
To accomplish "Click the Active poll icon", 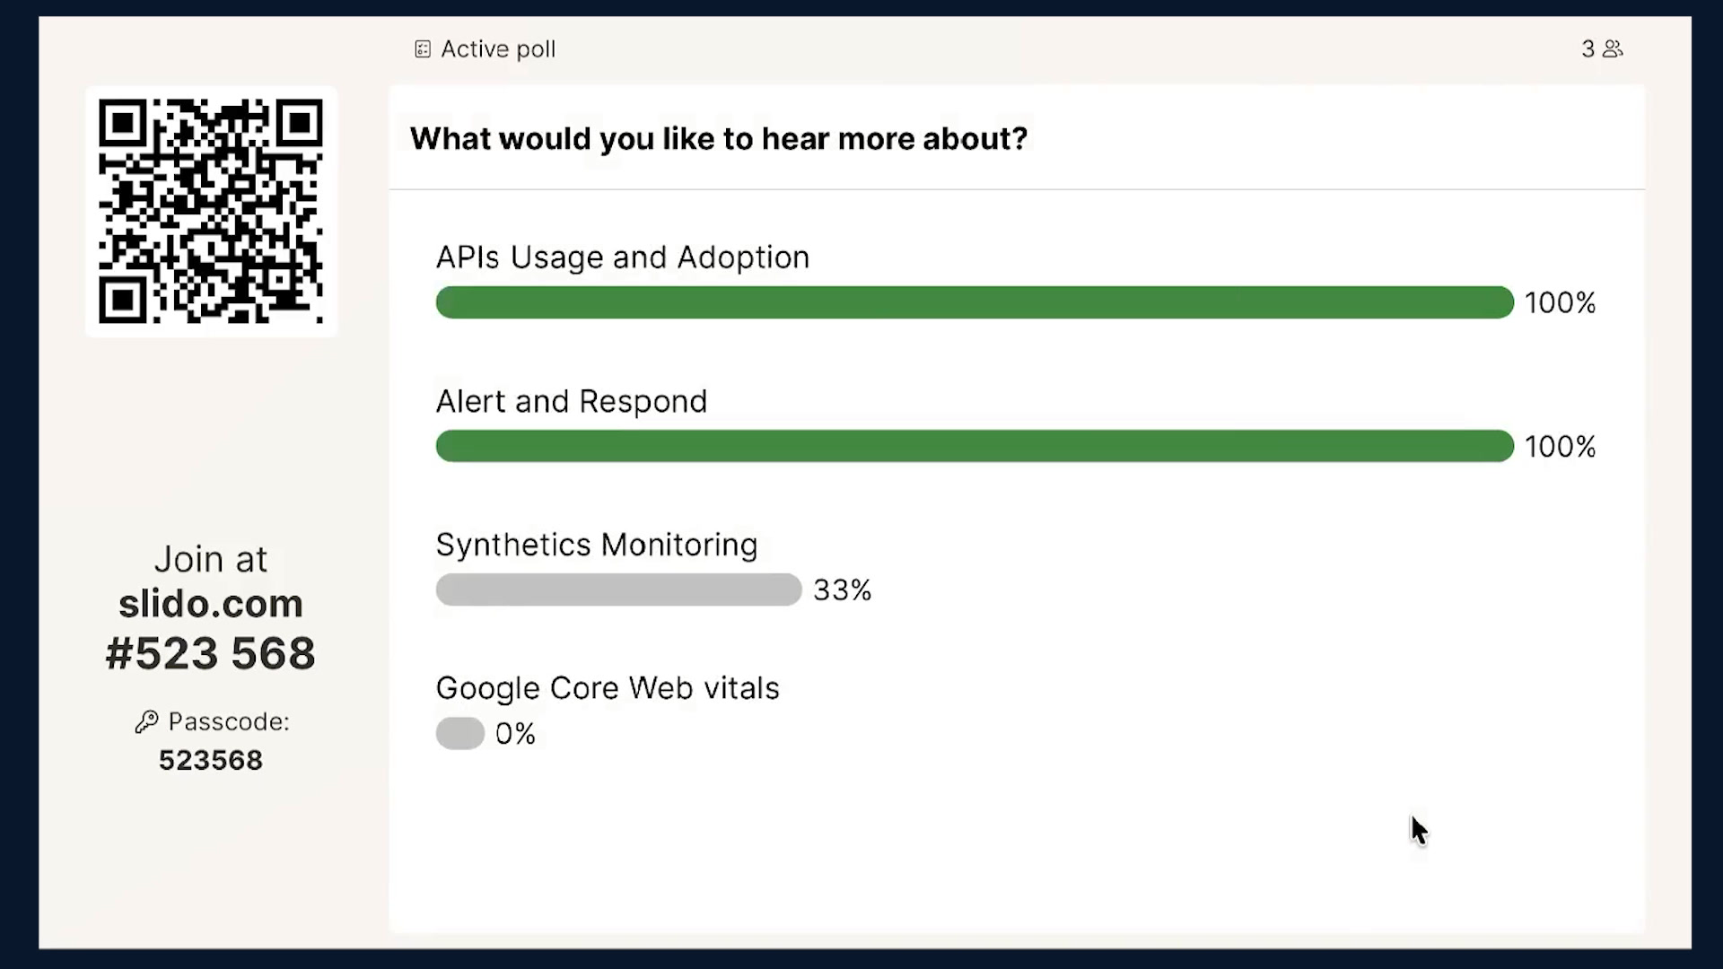I will tap(423, 49).
